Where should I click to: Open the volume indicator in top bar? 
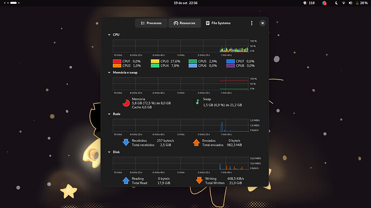coord(351,3)
